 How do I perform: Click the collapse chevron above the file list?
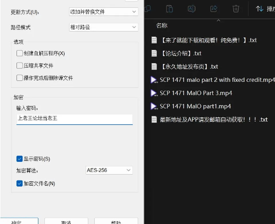point(218,21)
